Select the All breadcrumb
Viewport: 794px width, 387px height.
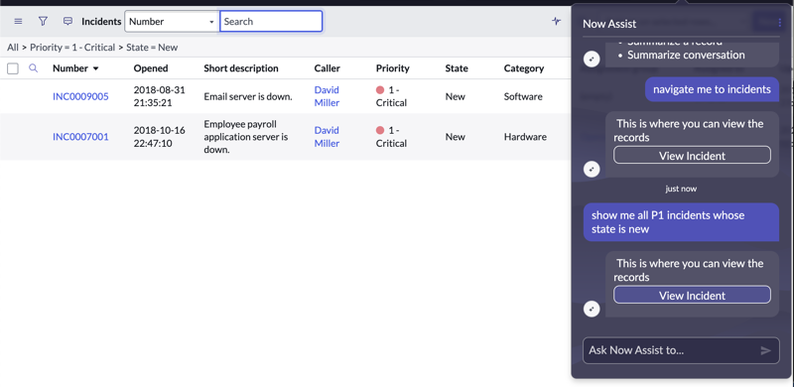[13, 47]
